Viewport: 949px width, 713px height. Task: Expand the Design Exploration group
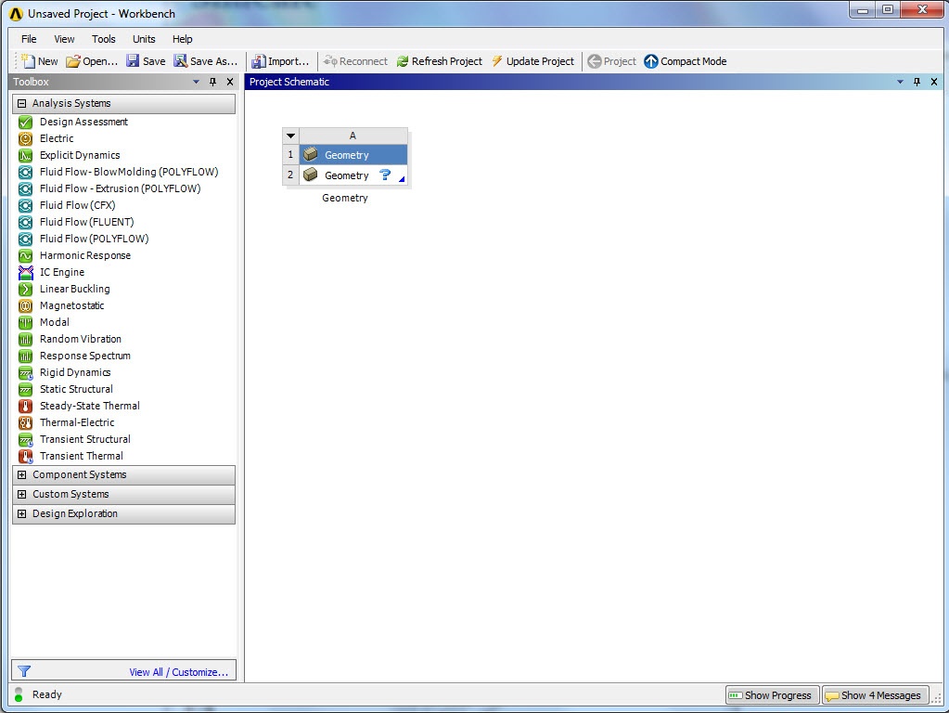click(21, 513)
